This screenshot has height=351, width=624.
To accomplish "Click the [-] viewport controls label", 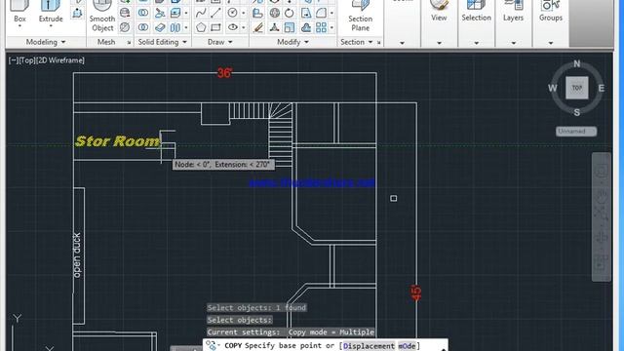I will click(x=14, y=60).
